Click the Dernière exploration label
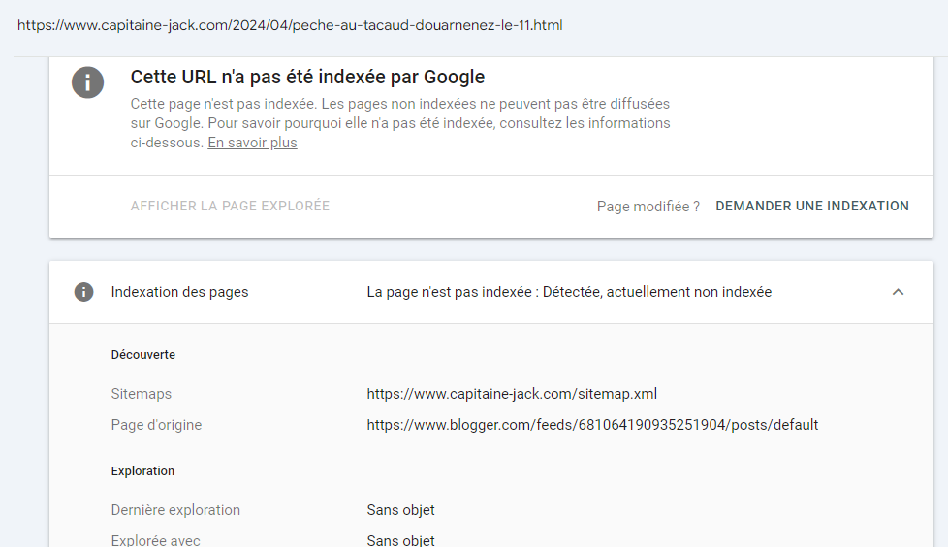 click(175, 510)
